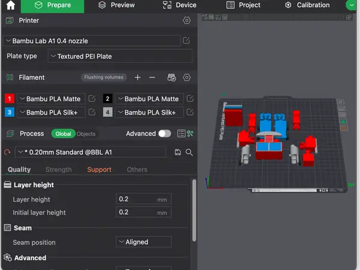The image size is (360, 270).
Task: Open the Others settings tab
Action: (137, 169)
